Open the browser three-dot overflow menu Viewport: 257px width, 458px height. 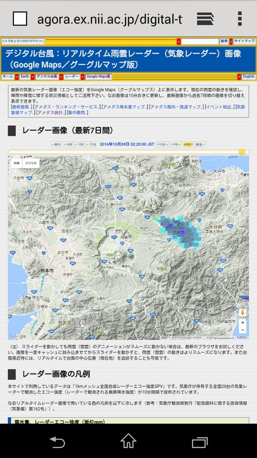pyautogui.click(x=240, y=19)
